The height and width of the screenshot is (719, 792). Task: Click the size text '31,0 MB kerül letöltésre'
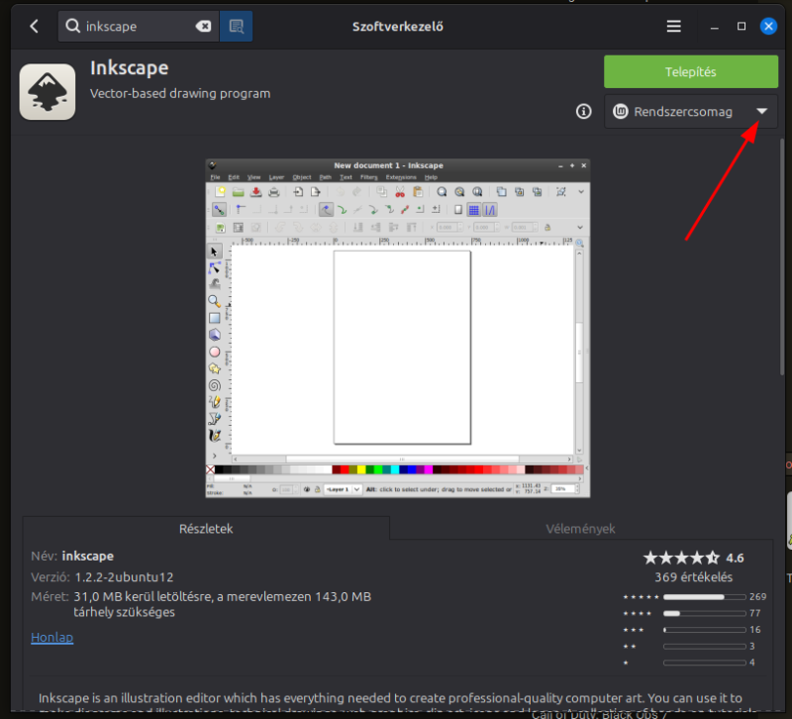click(143, 597)
